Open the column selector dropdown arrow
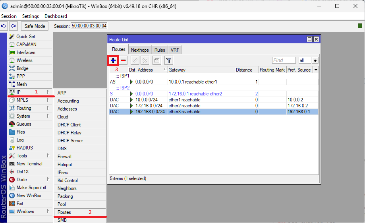 tap(316, 70)
